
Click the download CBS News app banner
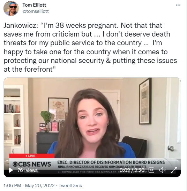coord(102,172)
